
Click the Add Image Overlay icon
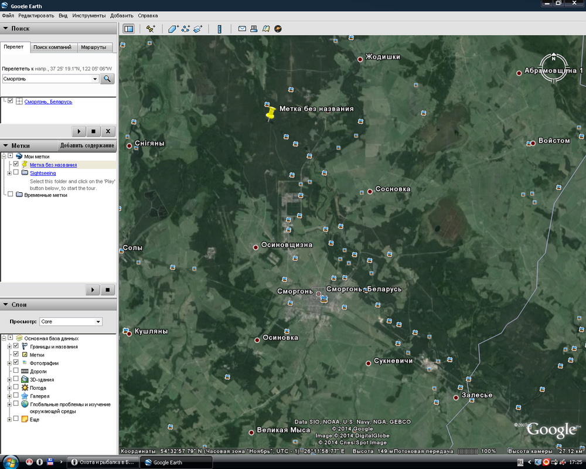click(198, 29)
